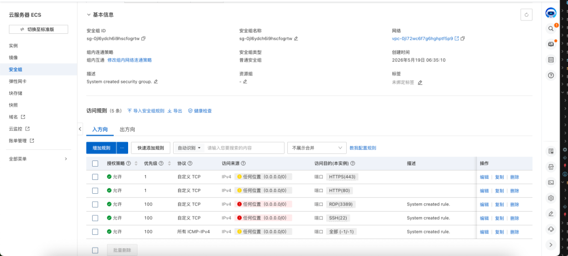This screenshot has height=256, width=568.
Task: Open the 自动识别 search type dropdown
Action: [x=189, y=148]
